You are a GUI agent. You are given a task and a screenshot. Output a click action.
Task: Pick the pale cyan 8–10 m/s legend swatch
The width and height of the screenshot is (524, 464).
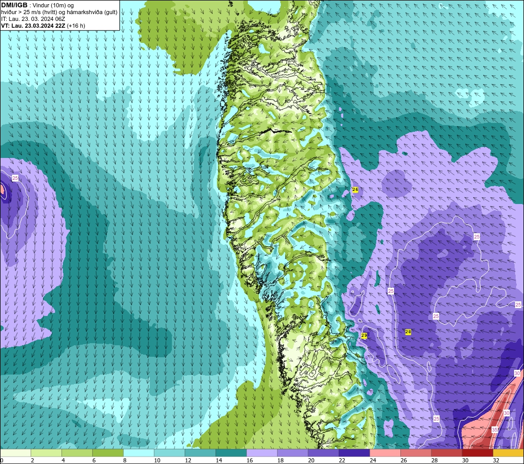pyautogui.click(x=139, y=452)
